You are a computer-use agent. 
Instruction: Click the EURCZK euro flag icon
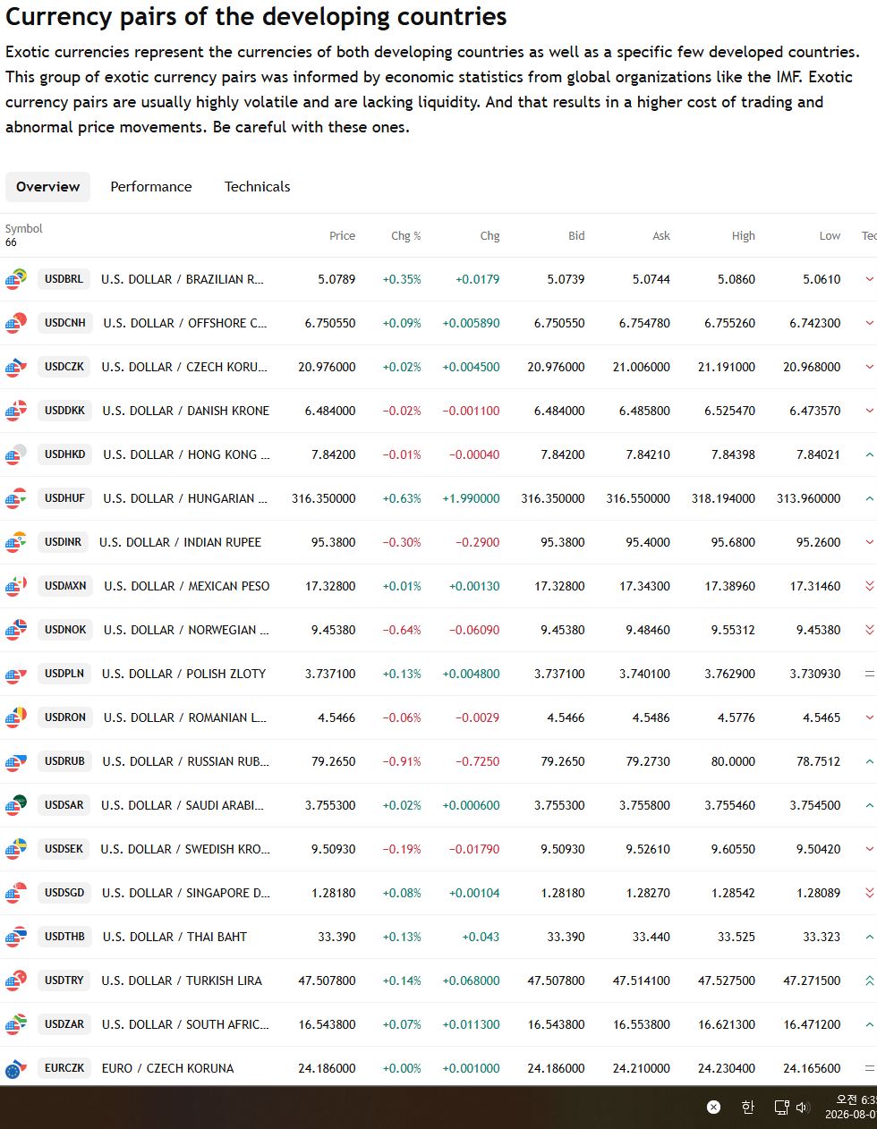[x=16, y=1068]
